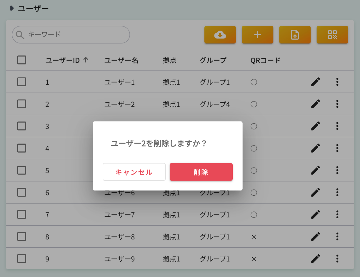Edit ユーザー1 with the pencil icon

(315, 82)
